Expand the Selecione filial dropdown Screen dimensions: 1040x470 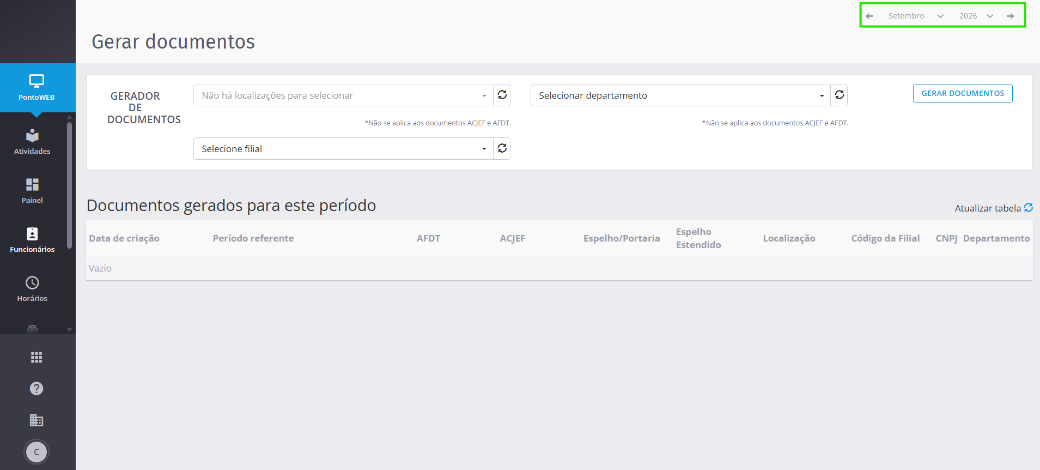click(x=343, y=148)
